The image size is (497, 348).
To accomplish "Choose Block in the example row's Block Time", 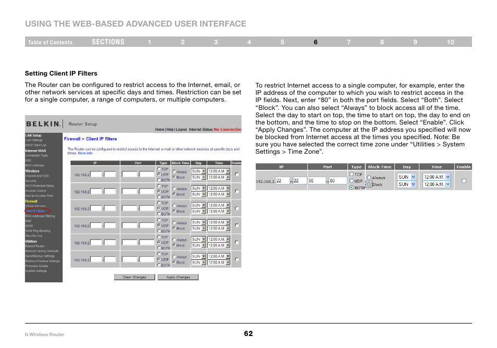I will [369, 184].
